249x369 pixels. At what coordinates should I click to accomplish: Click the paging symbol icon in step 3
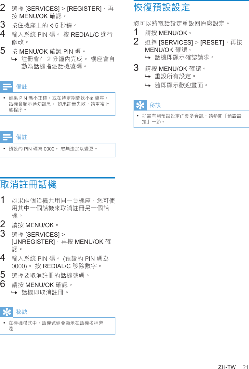pyautogui.click(x=52, y=25)
